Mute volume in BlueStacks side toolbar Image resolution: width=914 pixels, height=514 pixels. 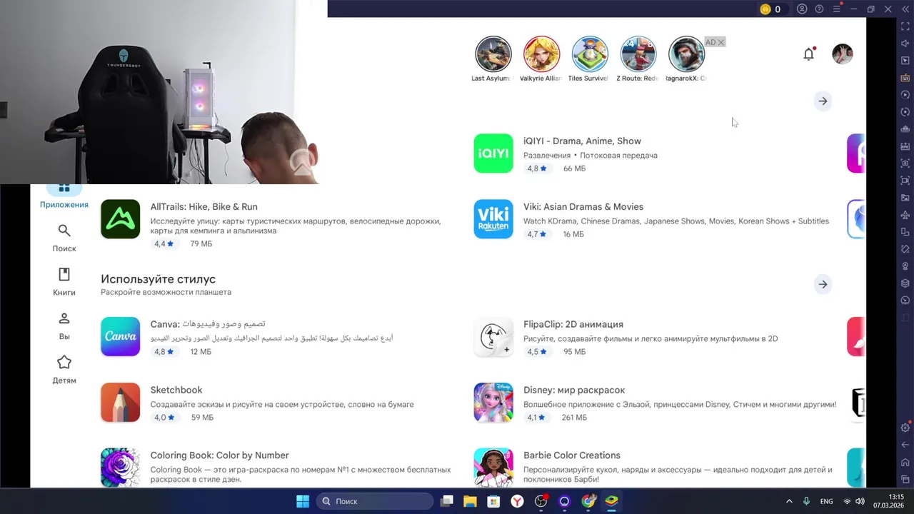coord(905,44)
